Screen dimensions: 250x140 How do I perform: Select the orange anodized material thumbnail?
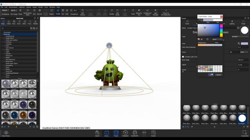click(23, 115)
